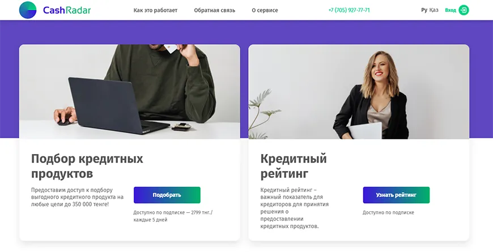The height and width of the screenshot is (252, 493).
Task: Click the CashRadar round logo icon
Action: (28, 10)
